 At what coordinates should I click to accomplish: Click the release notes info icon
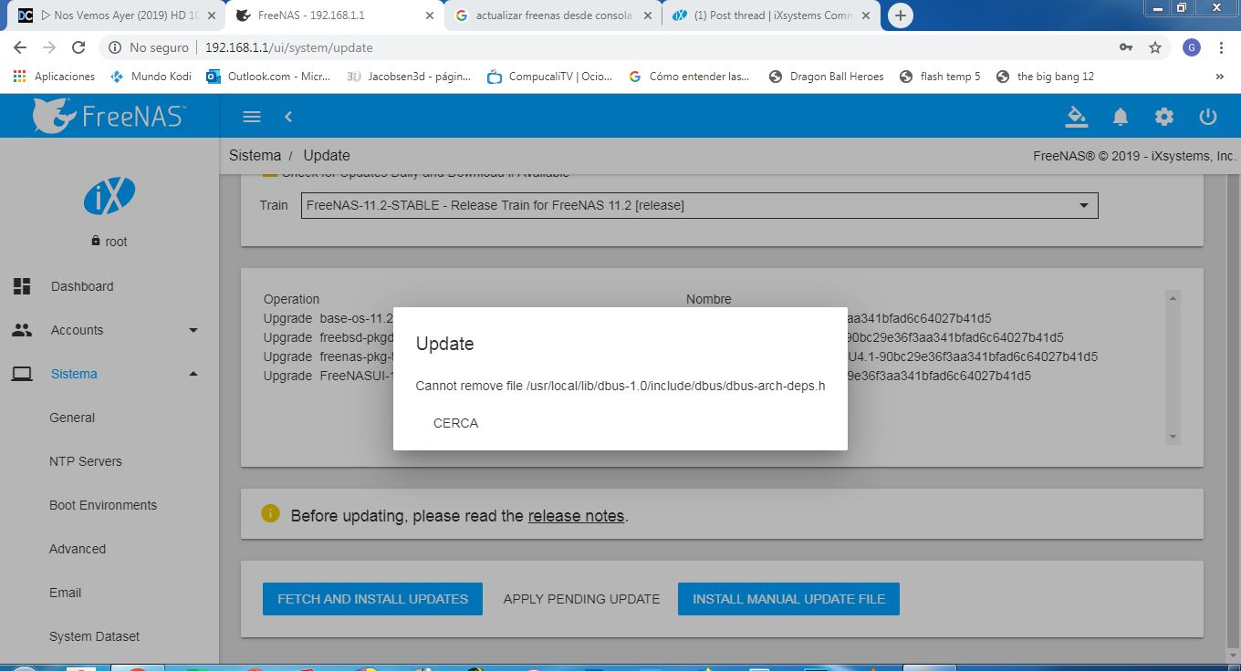[270, 513]
